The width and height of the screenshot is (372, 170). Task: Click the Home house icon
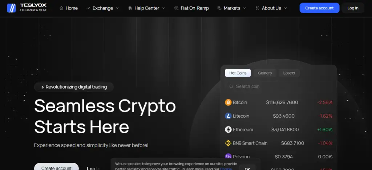(x=61, y=8)
